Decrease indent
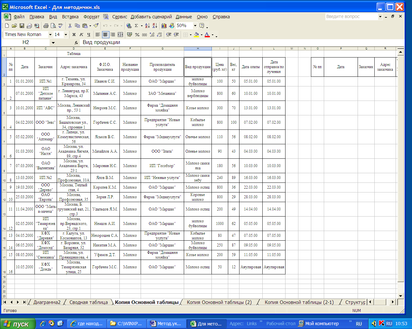The height and width of the screenshot is (329, 412). click(x=169, y=34)
